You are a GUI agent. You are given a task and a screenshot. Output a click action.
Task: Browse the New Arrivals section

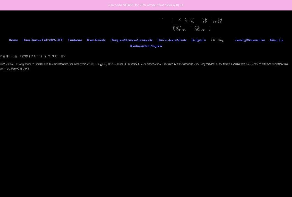(x=96, y=40)
